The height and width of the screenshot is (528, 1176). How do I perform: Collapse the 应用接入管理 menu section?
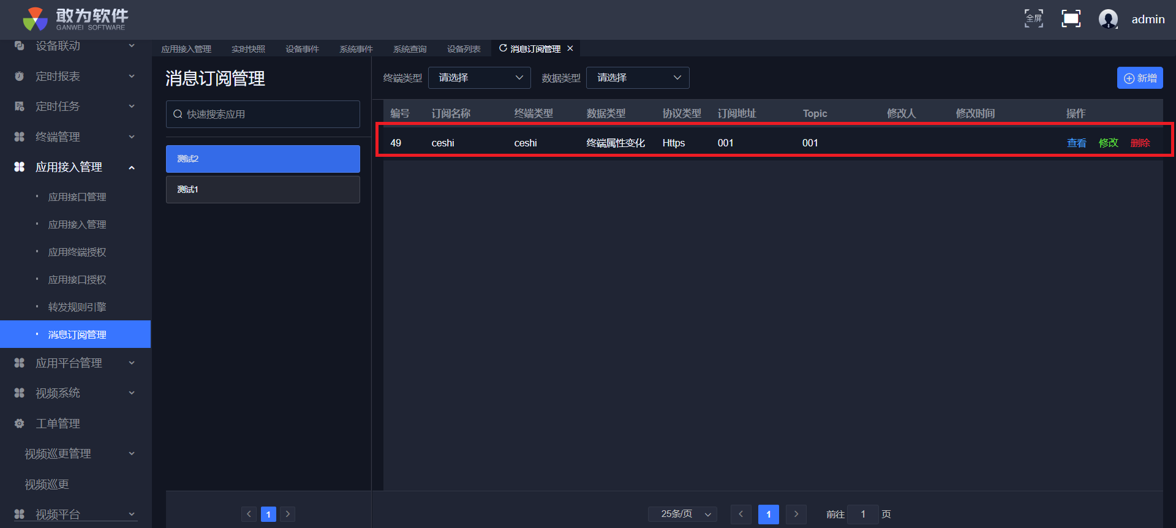point(132,167)
